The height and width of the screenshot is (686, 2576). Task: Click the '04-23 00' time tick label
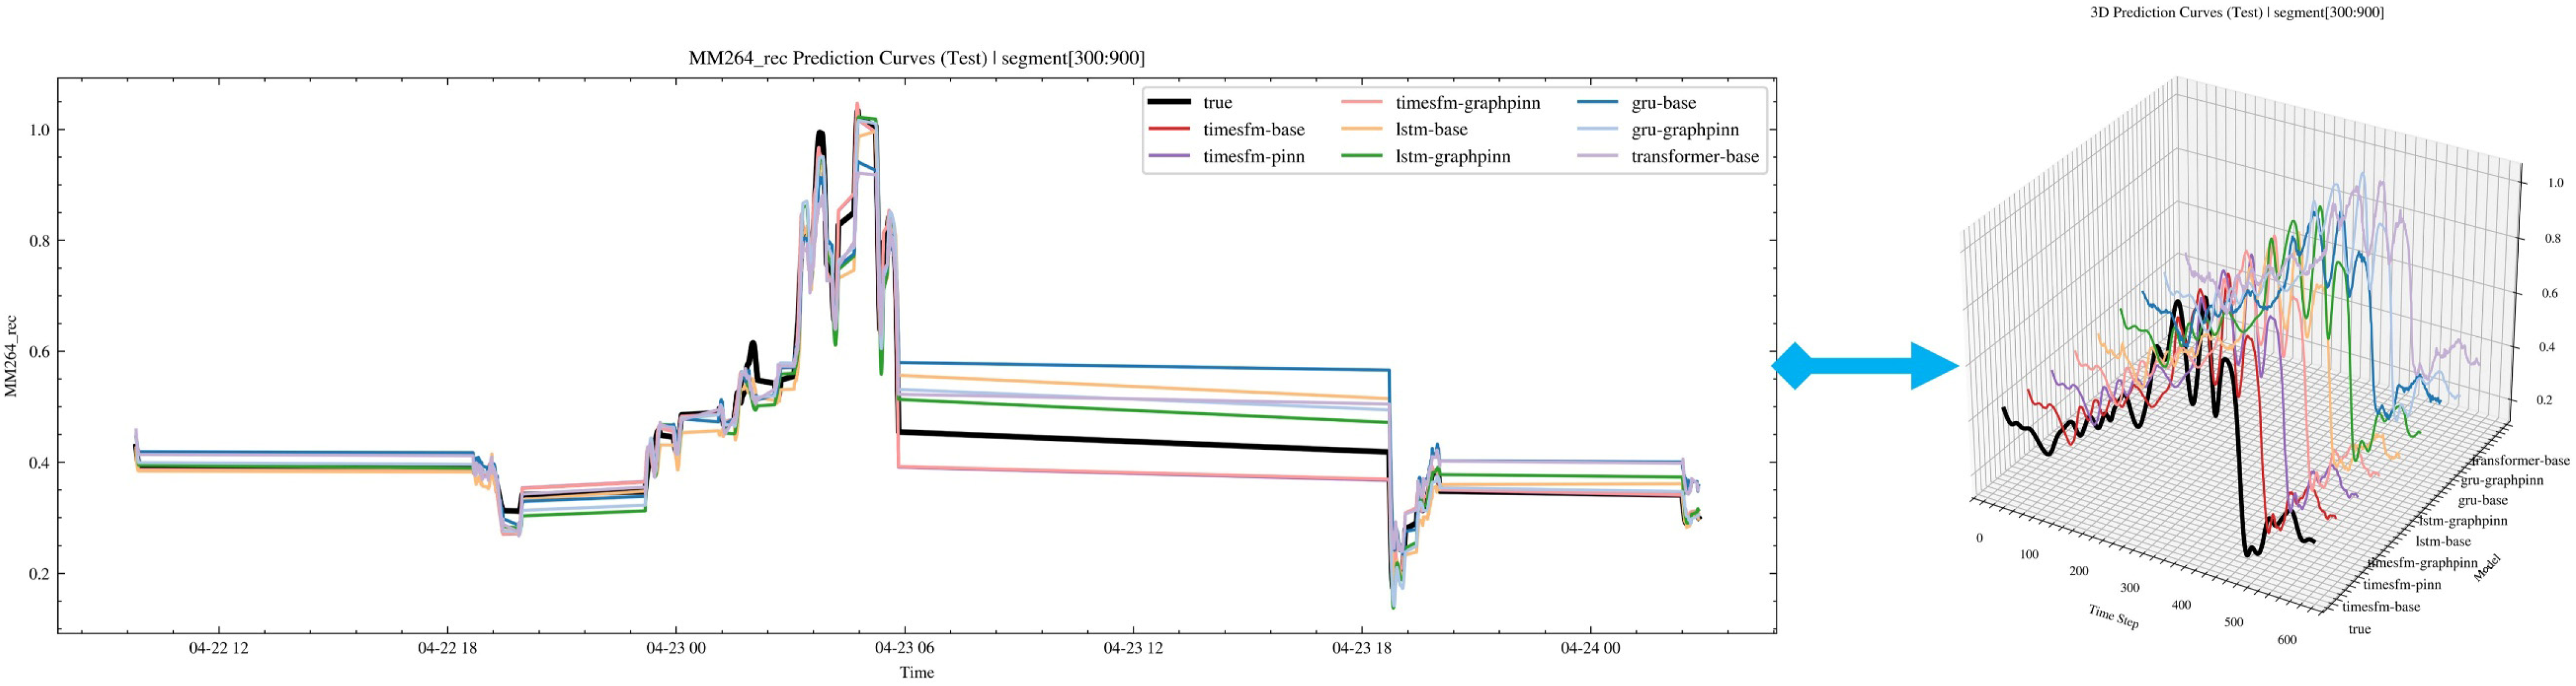point(675,648)
